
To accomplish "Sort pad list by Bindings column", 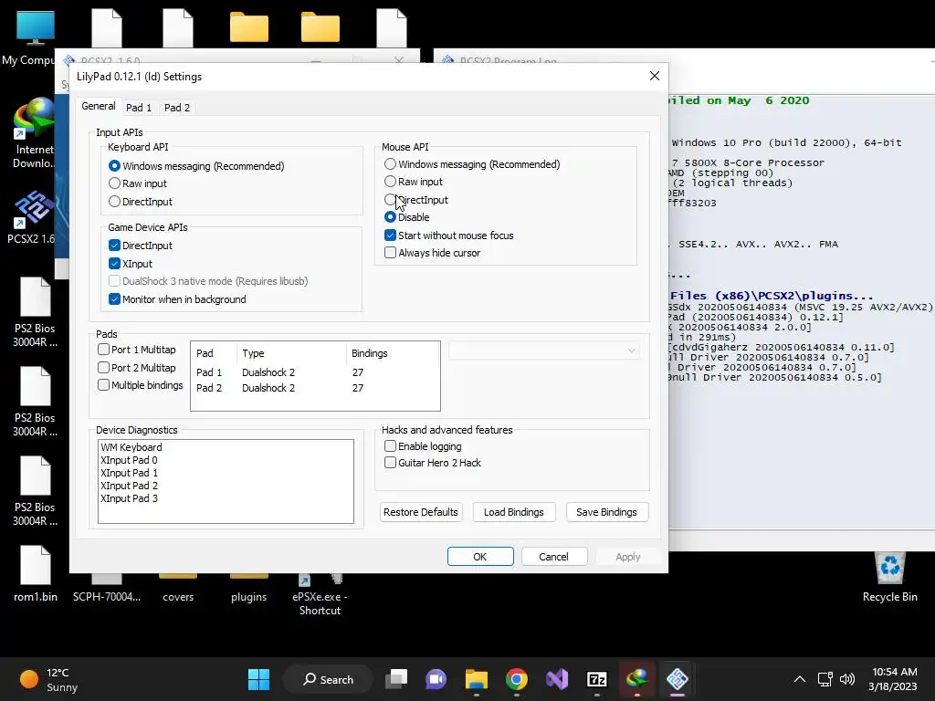I will 393,353.
